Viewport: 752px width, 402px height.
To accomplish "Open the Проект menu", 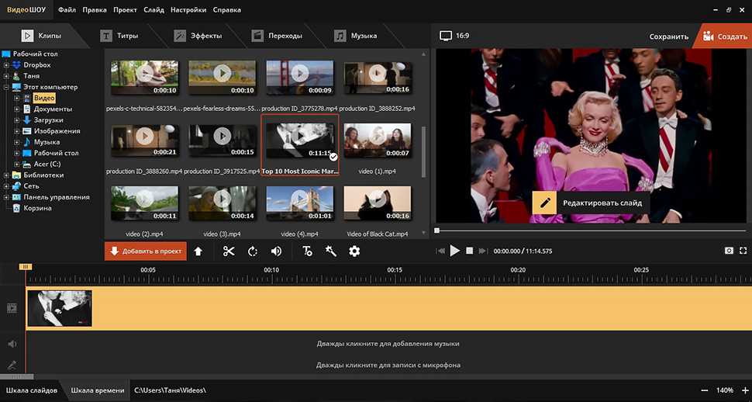I will pyautogui.click(x=125, y=10).
